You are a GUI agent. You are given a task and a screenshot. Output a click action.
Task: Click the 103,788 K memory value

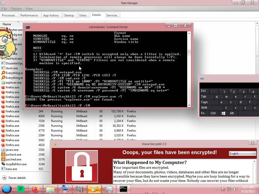click(x=117, y=111)
